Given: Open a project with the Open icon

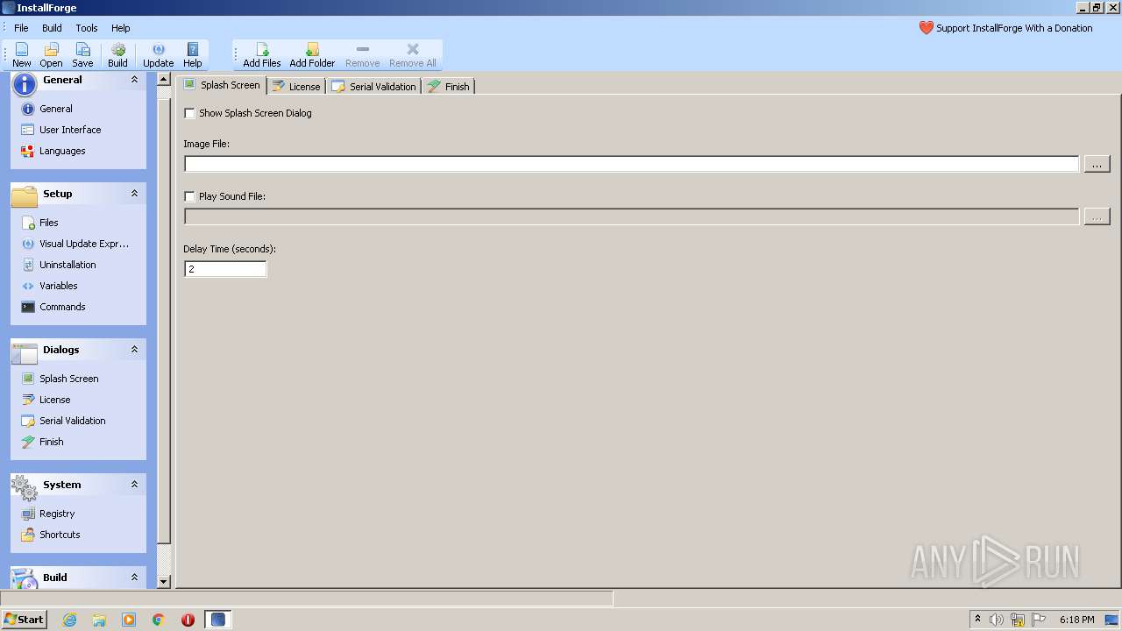Looking at the screenshot, I should click(51, 55).
